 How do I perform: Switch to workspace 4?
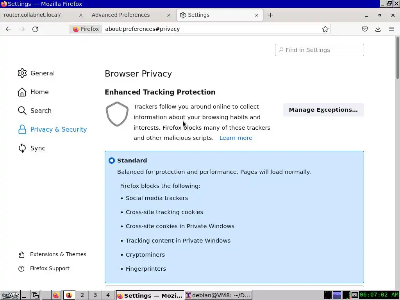click(108, 295)
